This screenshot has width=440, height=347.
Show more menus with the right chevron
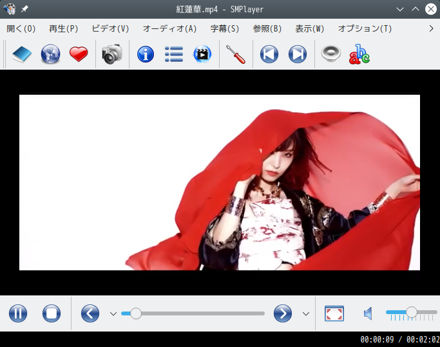(x=431, y=28)
